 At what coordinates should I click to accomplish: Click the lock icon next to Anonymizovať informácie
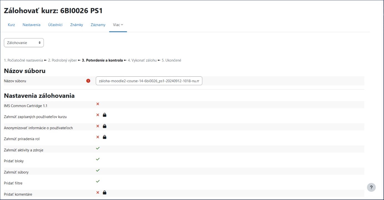pos(105,126)
